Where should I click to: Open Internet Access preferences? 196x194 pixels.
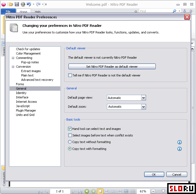point(26,102)
